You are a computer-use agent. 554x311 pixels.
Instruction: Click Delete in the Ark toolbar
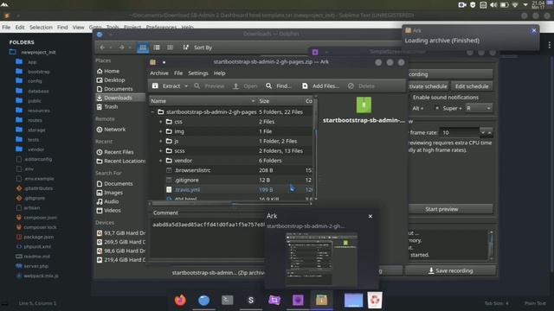click(361, 86)
